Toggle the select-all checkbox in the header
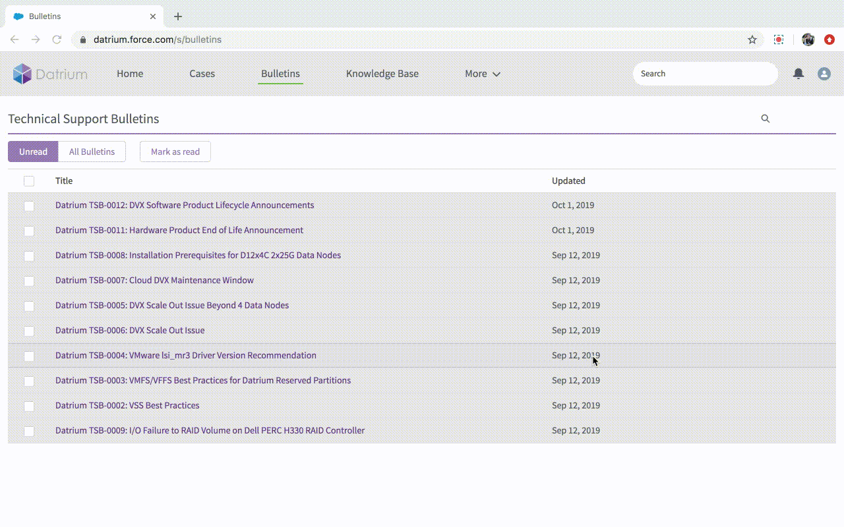Image resolution: width=844 pixels, height=527 pixels. tap(29, 181)
